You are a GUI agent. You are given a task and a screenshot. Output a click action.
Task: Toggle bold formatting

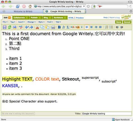pos(59,27)
